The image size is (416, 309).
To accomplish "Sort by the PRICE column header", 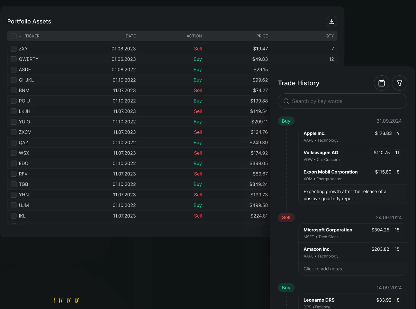I will 262,36.
